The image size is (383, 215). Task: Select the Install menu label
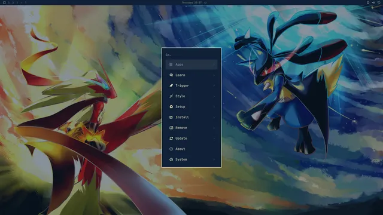click(x=182, y=117)
